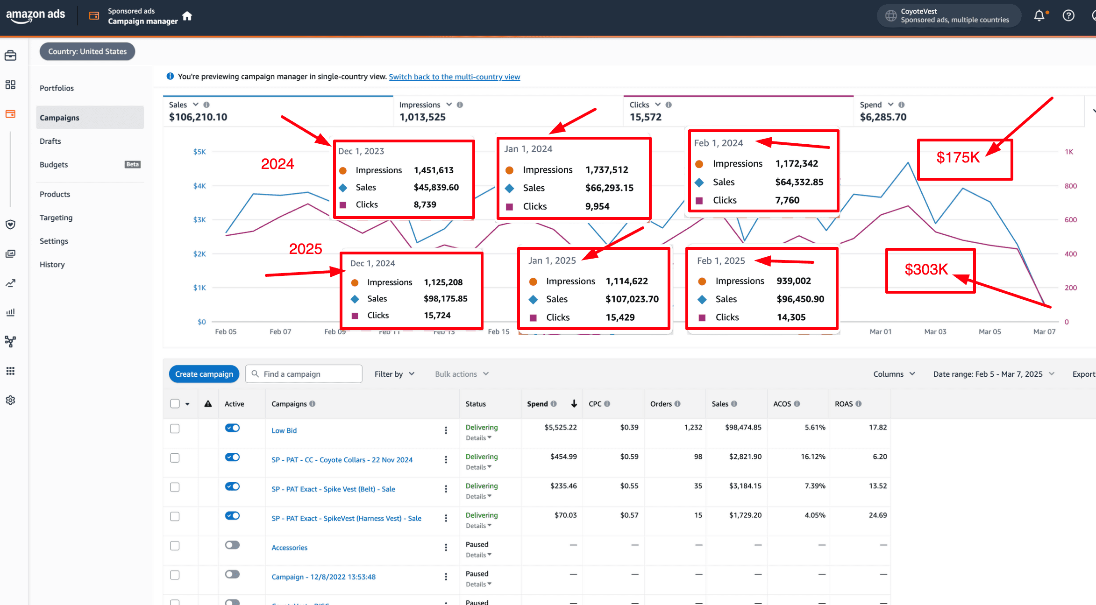Enable the Accessories campaign toggle

click(232, 545)
